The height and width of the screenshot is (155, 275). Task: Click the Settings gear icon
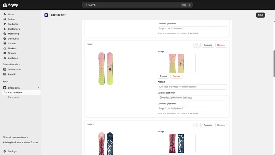(5, 151)
